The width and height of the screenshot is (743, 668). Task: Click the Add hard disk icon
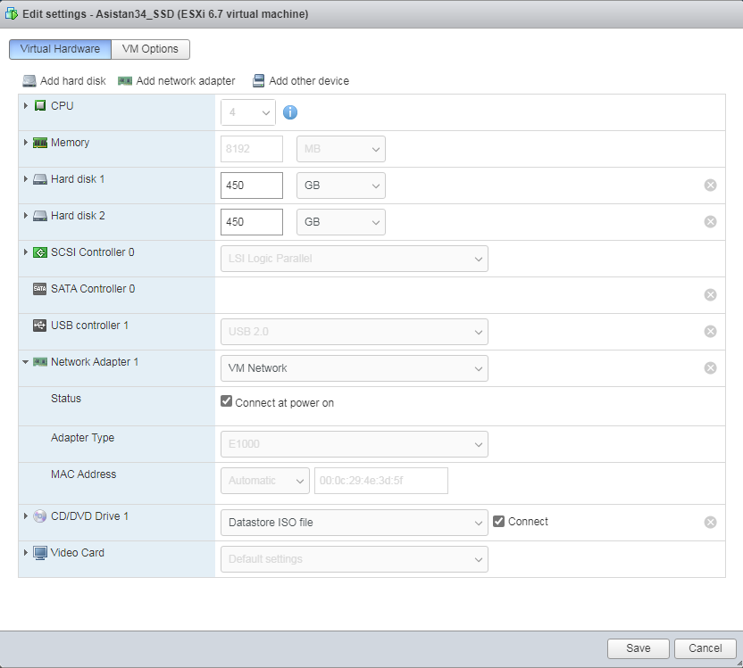coord(29,81)
